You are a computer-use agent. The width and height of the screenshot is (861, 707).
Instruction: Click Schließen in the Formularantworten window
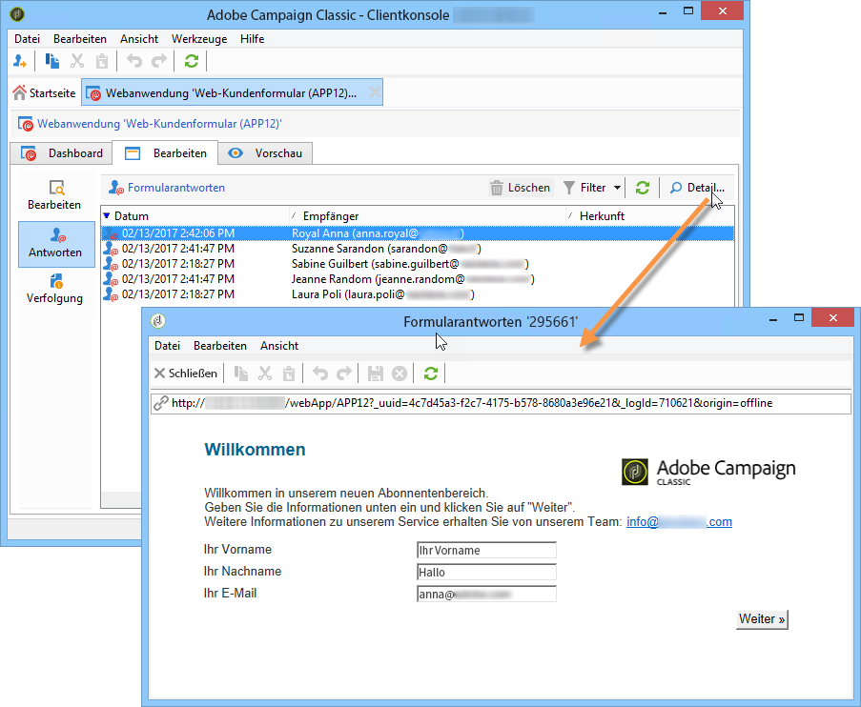tap(186, 374)
